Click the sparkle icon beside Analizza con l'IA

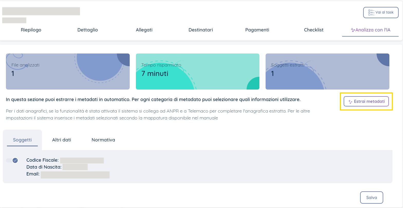pyautogui.click(x=353, y=30)
